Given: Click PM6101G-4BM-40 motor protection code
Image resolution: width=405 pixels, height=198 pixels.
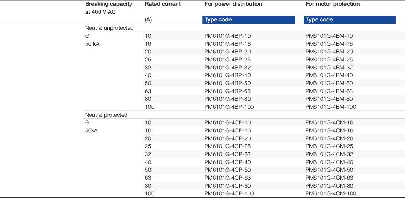Looking at the screenshot, I should click(329, 75).
